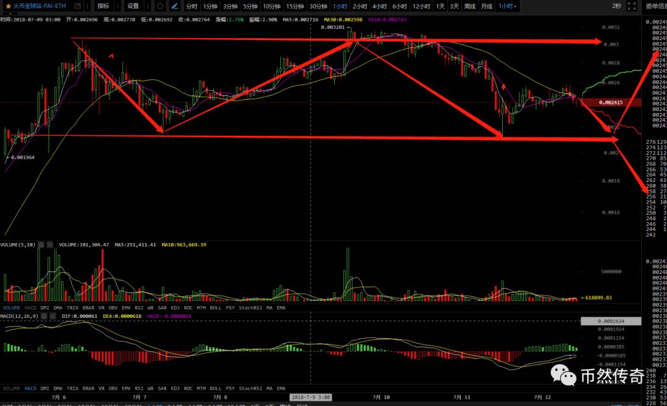Open options handle next to pop-out icon

(87, 6)
